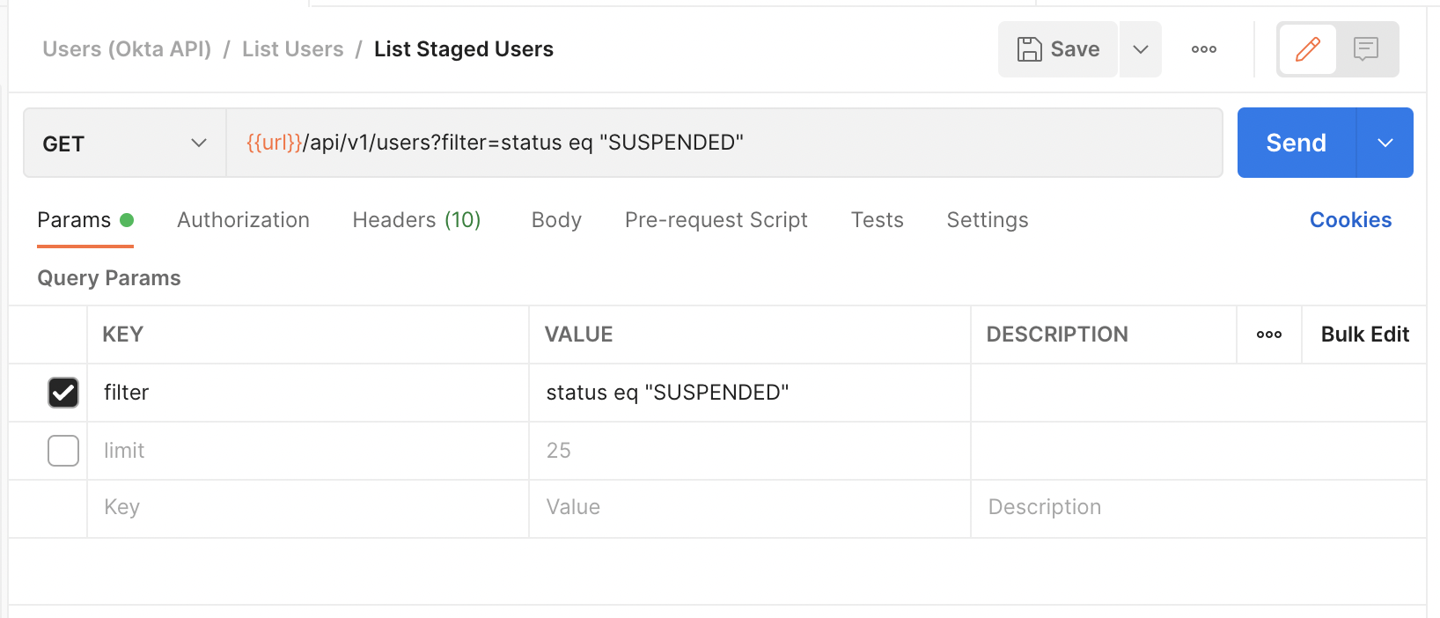Uncheck the filter parameter checkbox
The height and width of the screenshot is (618, 1440).
tap(63, 393)
